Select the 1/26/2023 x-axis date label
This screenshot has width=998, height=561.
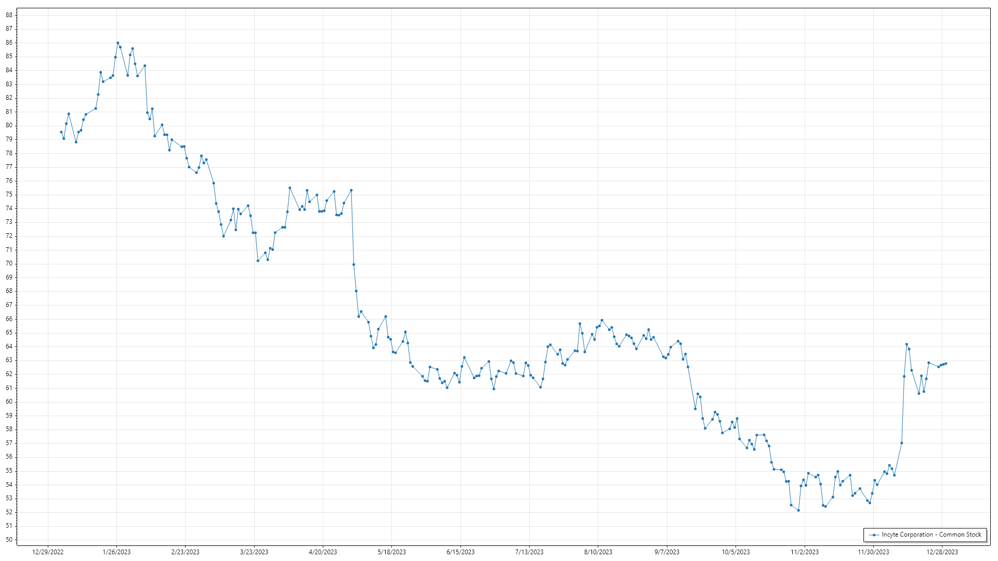click(116, 552)
